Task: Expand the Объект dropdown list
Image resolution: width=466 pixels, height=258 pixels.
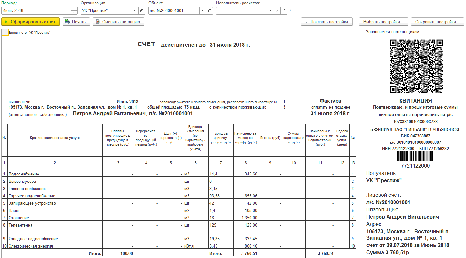Action: (202, 11)
